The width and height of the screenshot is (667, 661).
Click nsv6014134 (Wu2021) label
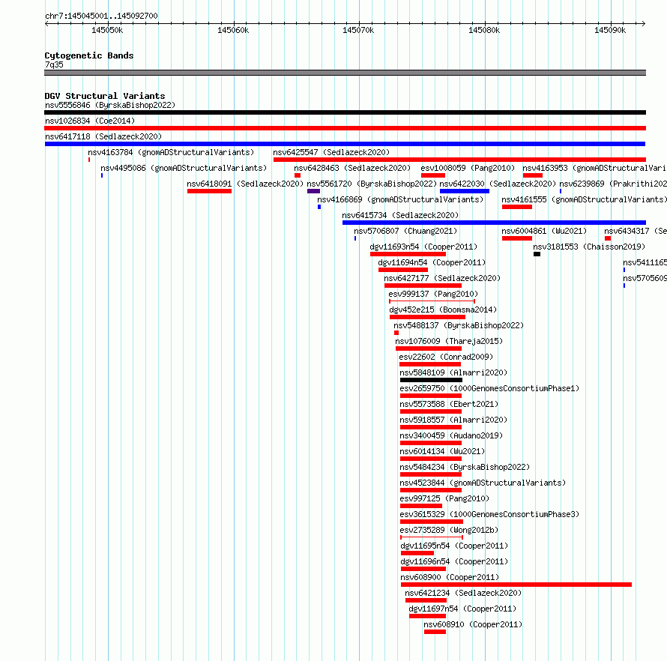[x=442, y=451]
